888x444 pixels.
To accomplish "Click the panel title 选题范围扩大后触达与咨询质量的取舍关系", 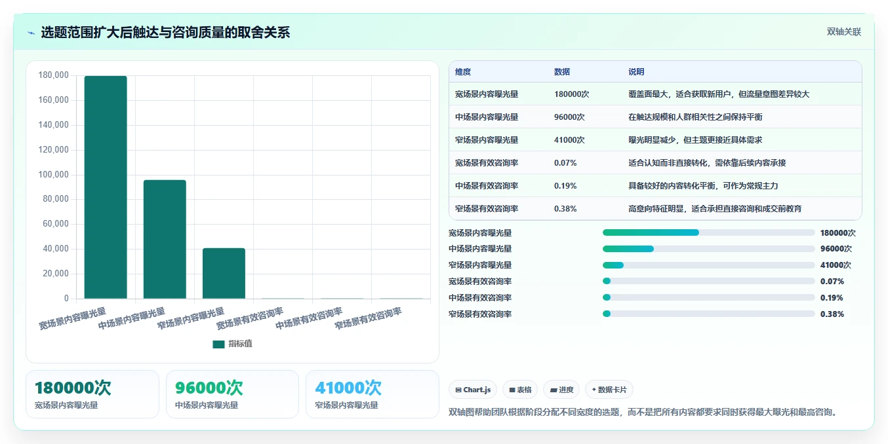I will (165, 33).
